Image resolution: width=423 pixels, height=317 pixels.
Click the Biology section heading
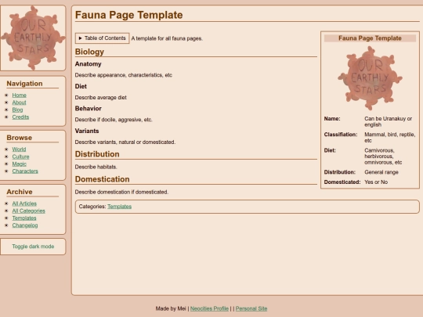point(89,52)
